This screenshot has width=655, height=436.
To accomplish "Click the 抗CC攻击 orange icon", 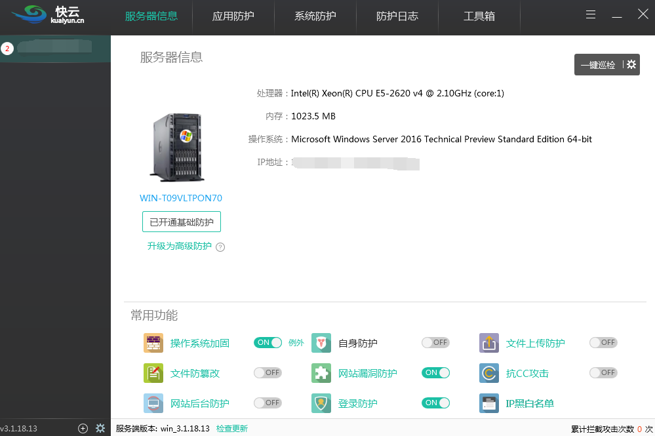I will [x=488, y=372].
